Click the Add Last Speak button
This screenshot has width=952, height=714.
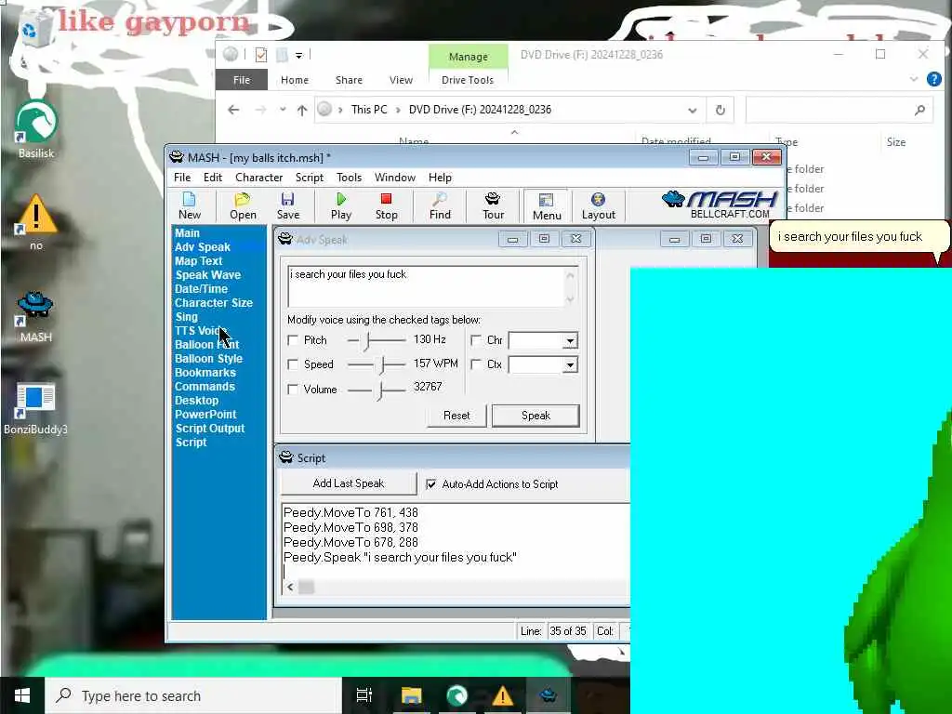click(349, 483)
